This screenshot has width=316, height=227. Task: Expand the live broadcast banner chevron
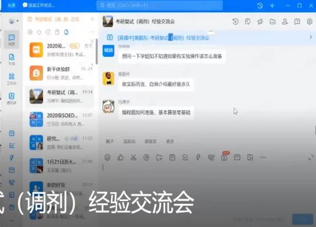point(310,37)
